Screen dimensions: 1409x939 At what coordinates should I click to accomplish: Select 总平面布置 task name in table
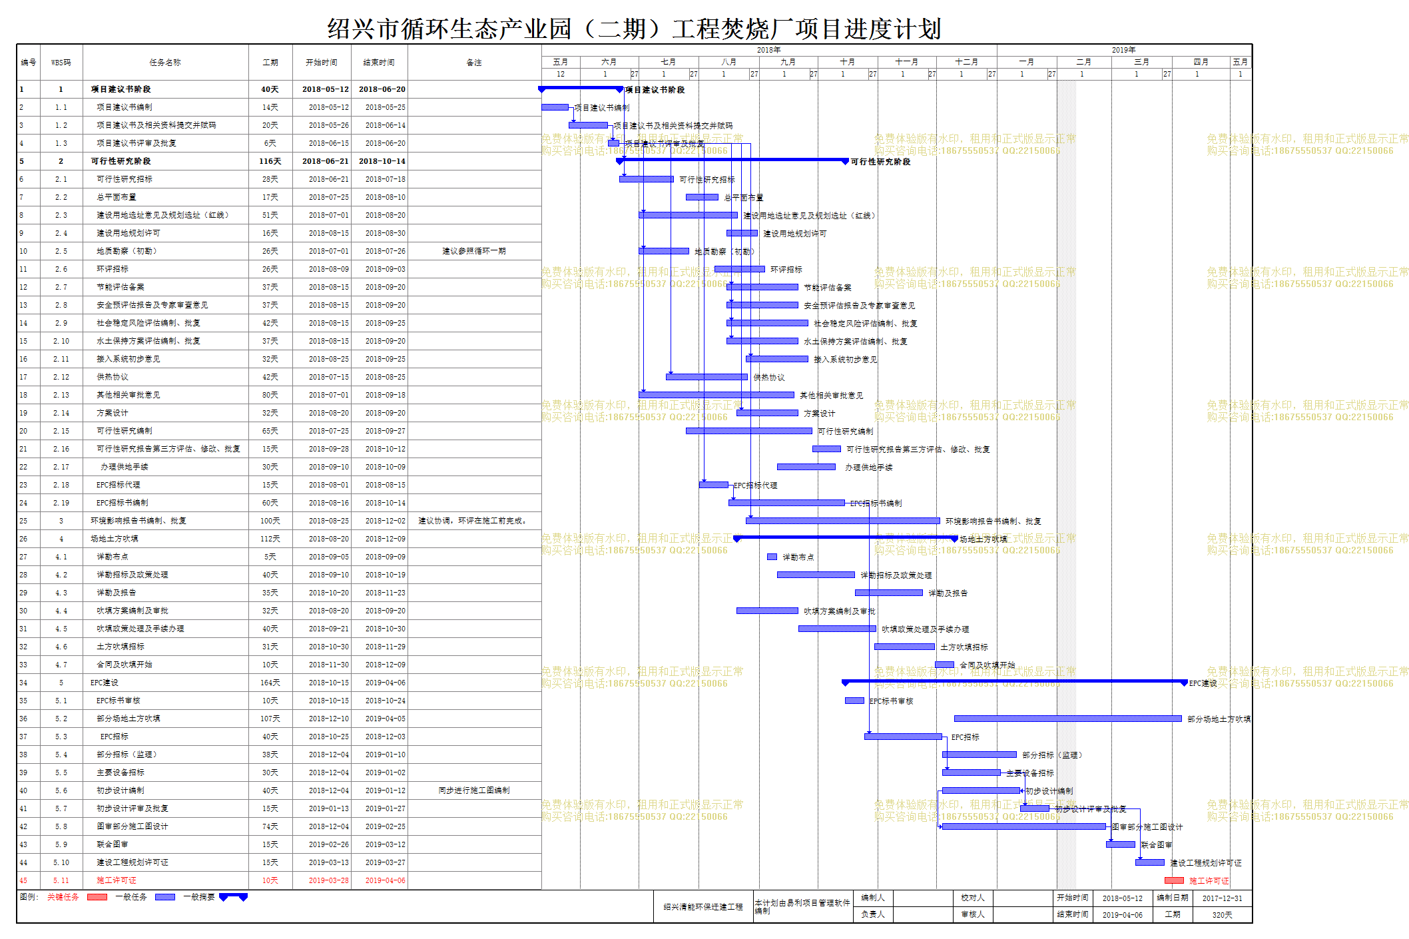(x=117, y=197)
